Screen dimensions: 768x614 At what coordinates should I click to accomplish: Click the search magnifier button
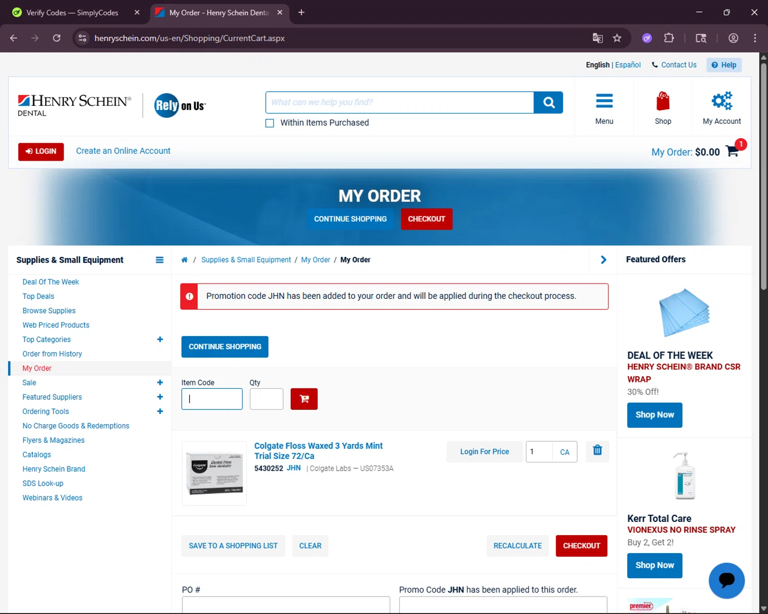[548, 102]
